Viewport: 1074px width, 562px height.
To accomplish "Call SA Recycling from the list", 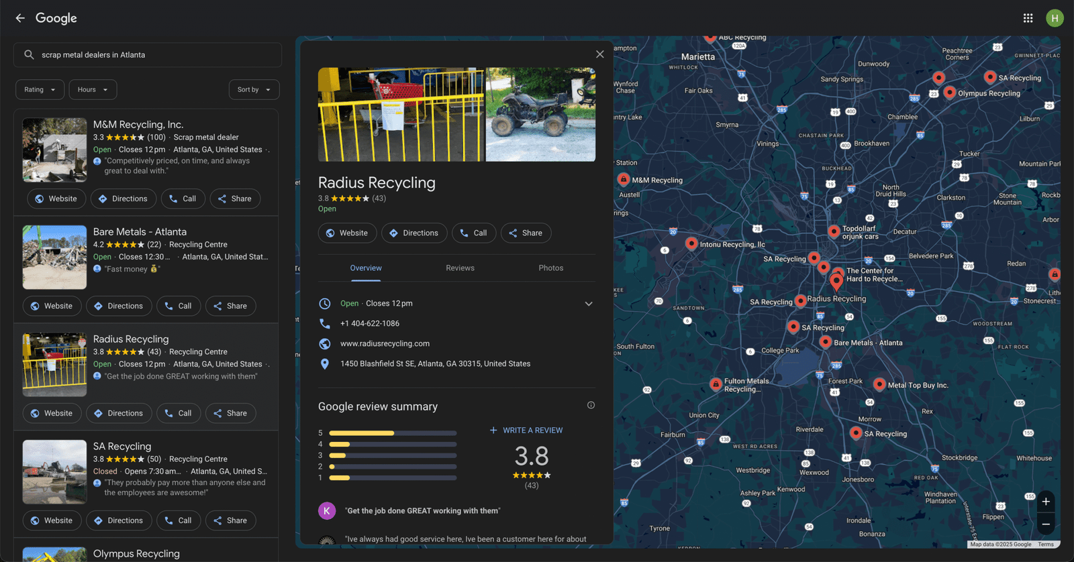I will pyautogui.click(x=179, y=520).
